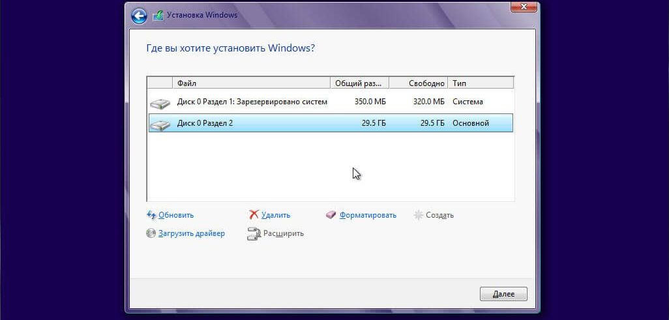669x320 pixels.
Task: Click the Форматировать eraser icon
Action: 331,215
